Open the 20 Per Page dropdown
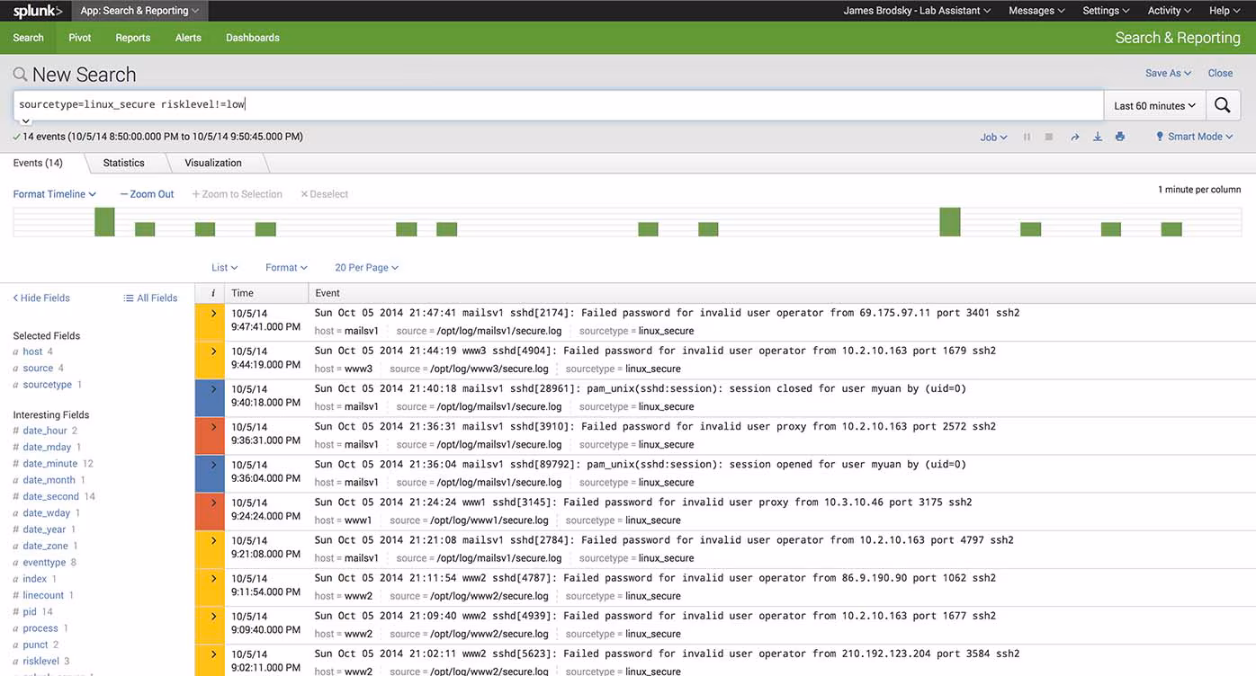1256x676 pixels. tap(365, 267)
